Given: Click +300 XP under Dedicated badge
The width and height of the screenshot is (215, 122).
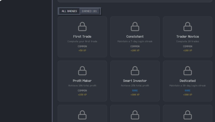Looking at the screenshot, I should (188, 95).
